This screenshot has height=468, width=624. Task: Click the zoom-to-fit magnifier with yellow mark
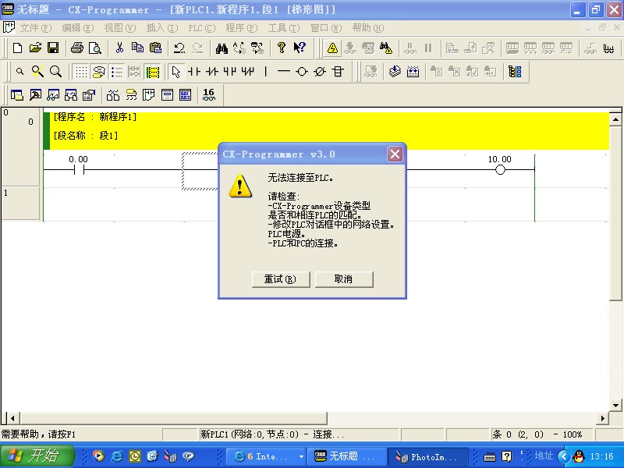(x=37, y=72)
